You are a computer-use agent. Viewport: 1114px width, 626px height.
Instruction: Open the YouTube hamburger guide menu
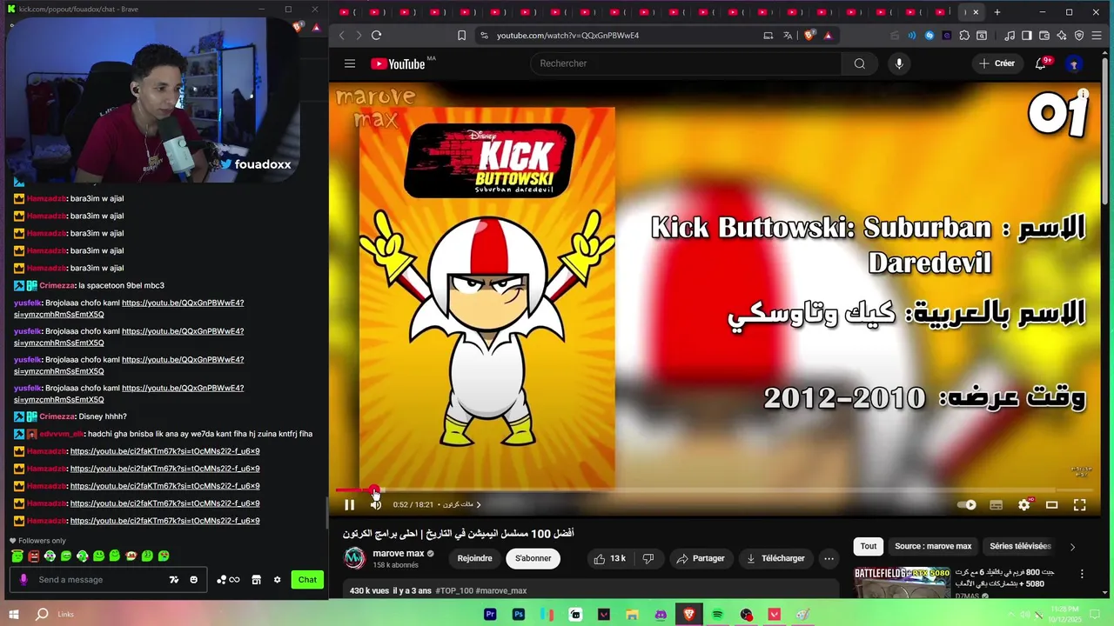(349, 63)
